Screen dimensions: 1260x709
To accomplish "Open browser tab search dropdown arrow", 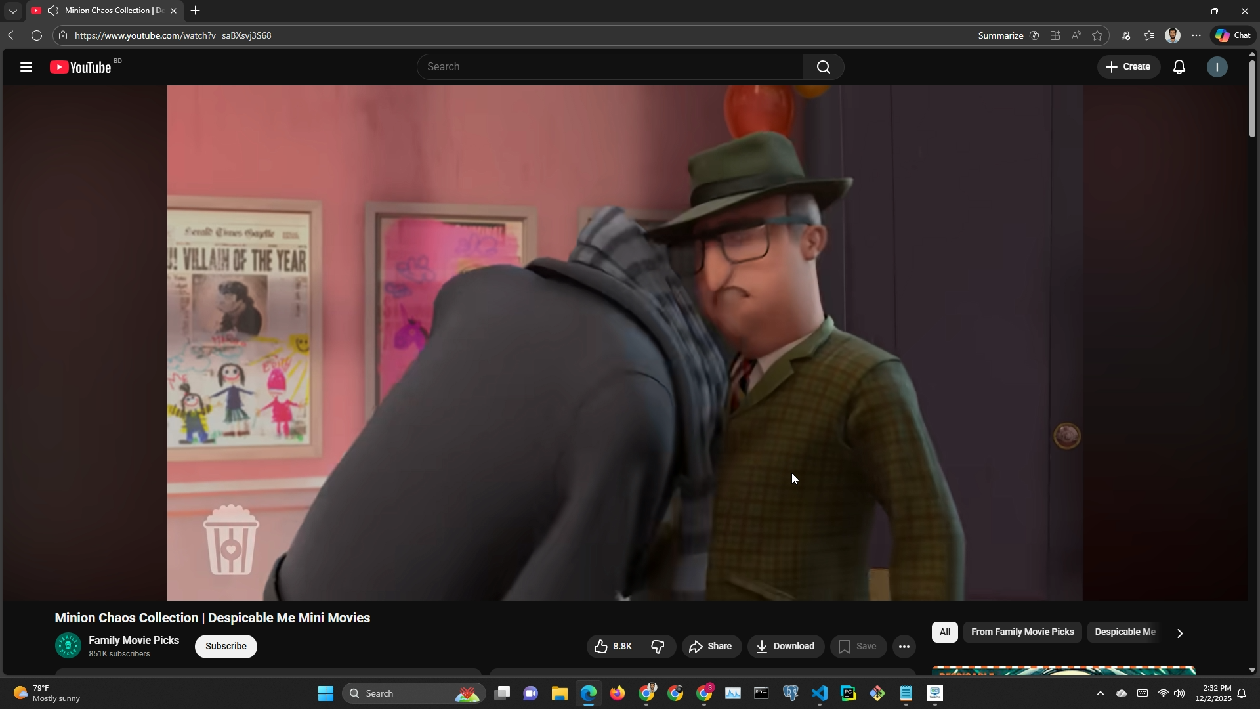I will [x=12, y=11].
